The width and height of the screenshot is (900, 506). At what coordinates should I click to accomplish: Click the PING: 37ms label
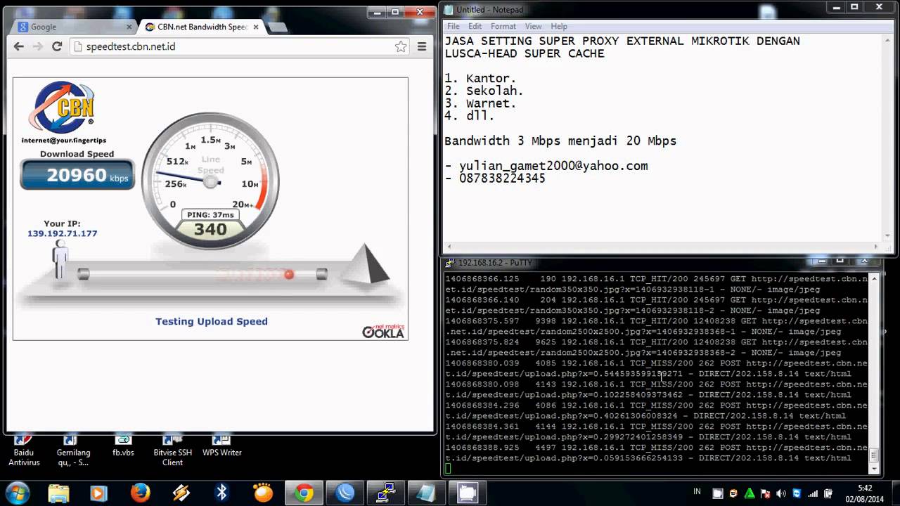210,215
